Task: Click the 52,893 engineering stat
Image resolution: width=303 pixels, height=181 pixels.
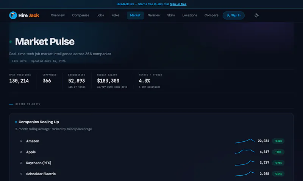Action: [x=77, y=81]
